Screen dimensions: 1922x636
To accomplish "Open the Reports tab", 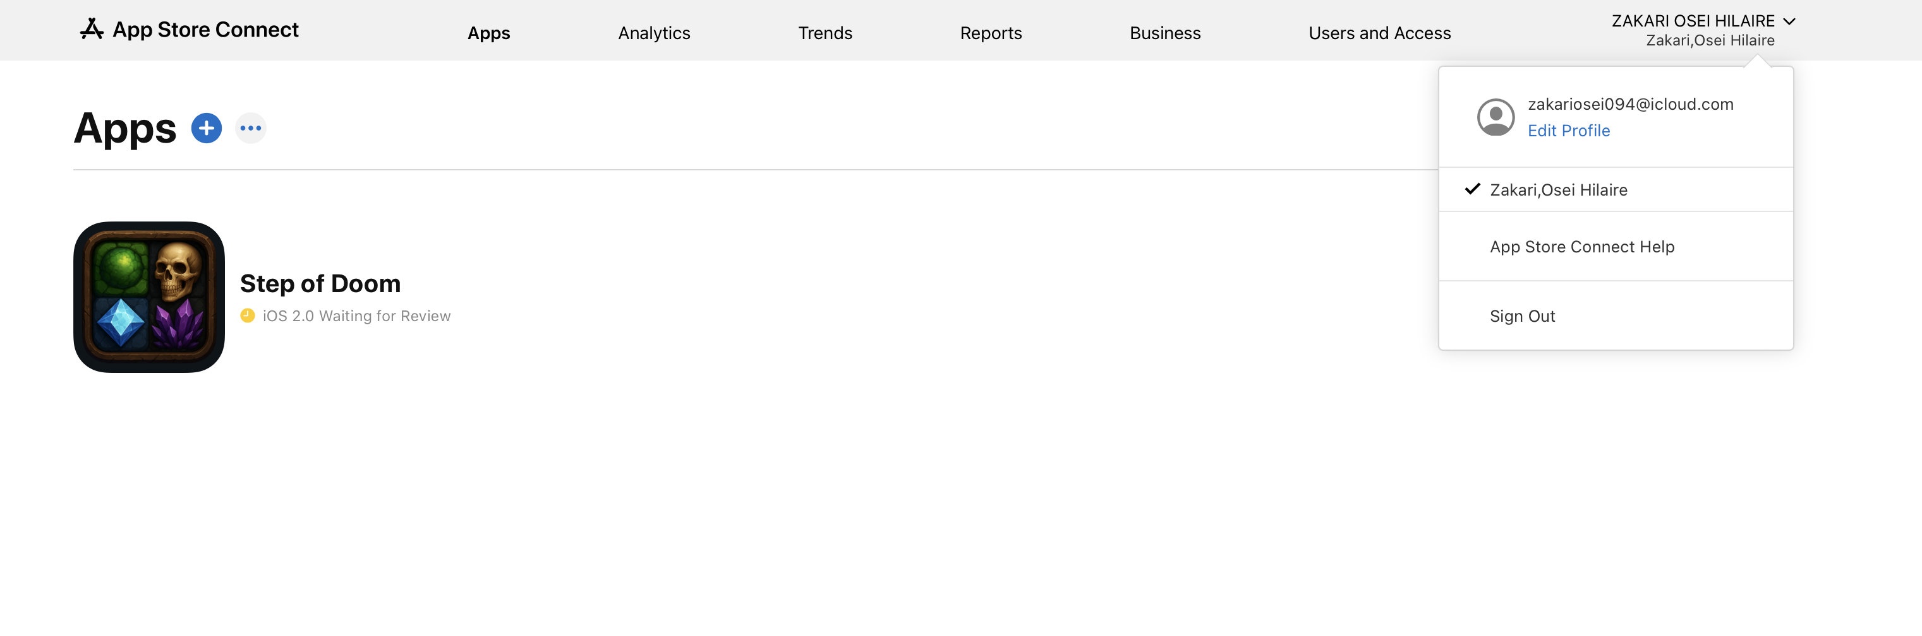I will [990, 33].
